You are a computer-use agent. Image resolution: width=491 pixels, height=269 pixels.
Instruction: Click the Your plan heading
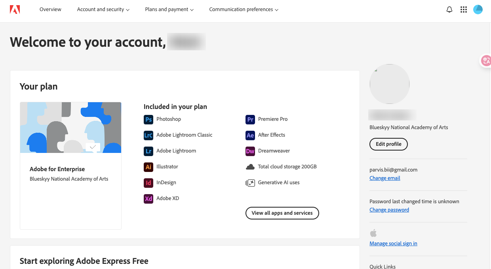pyautogui.click(x=38, y=86)
